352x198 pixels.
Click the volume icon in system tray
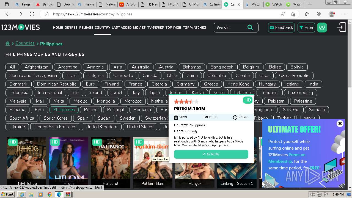coord(312,194)
